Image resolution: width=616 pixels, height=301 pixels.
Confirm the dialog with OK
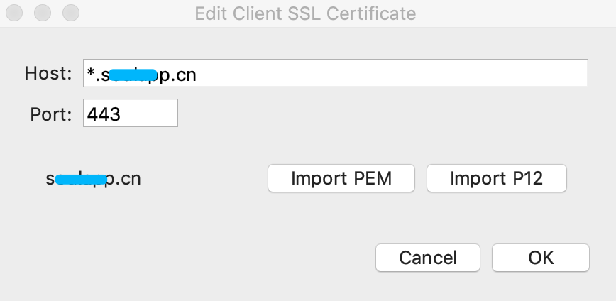pos(540,257)
